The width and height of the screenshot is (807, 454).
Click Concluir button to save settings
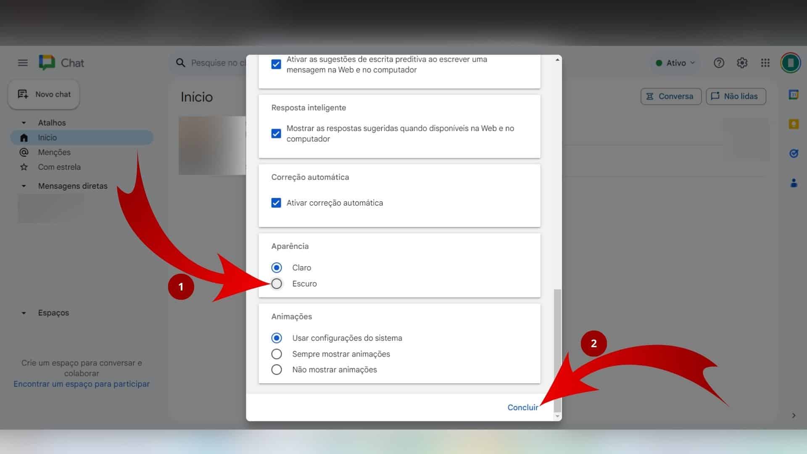click(523, 407)
